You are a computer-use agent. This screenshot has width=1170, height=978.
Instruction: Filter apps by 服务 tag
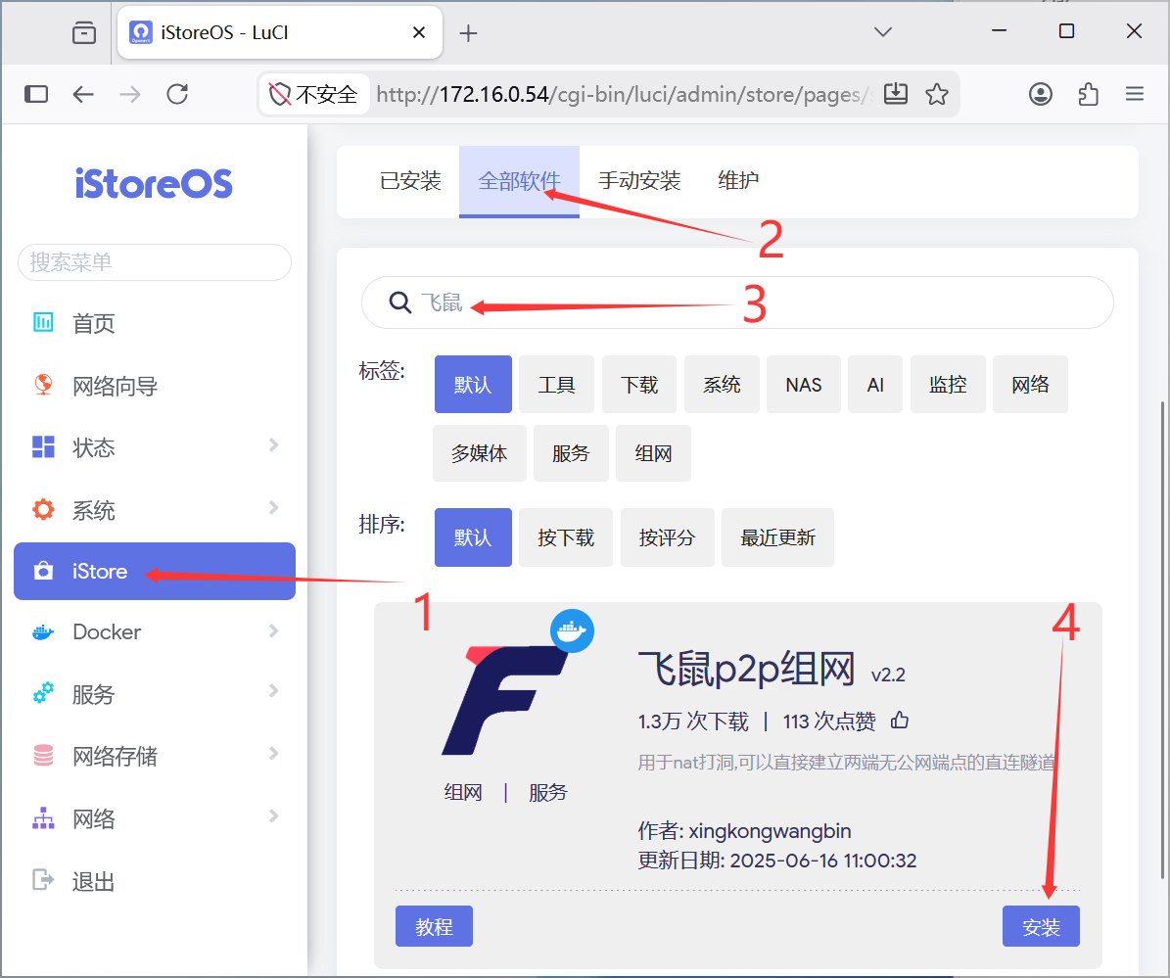pos(571,453)
